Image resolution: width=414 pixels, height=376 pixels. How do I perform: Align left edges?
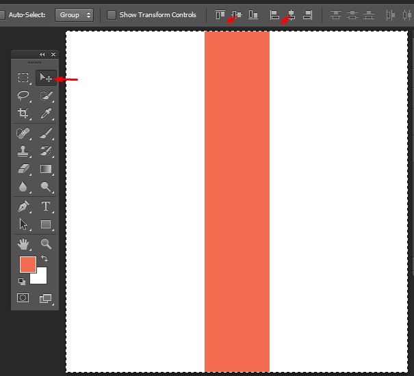(274, 15)
